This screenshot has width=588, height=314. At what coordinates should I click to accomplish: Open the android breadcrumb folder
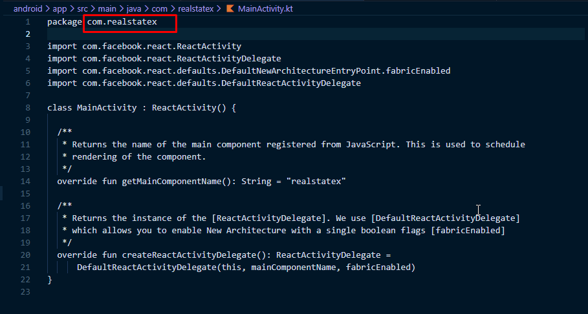pyautogui.click(x=28, y=9)
